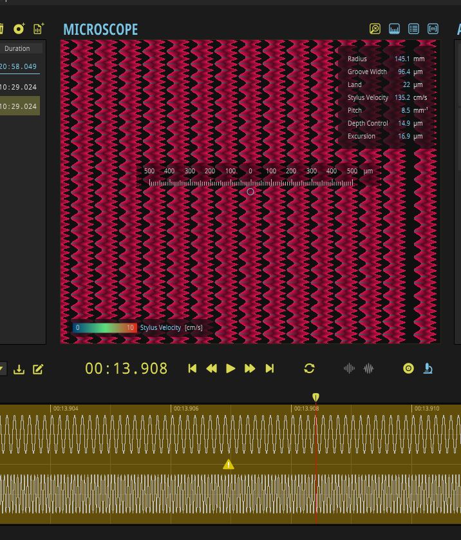Skip to the start of the track
Screen dimensions: 461x540
point(192,369)
